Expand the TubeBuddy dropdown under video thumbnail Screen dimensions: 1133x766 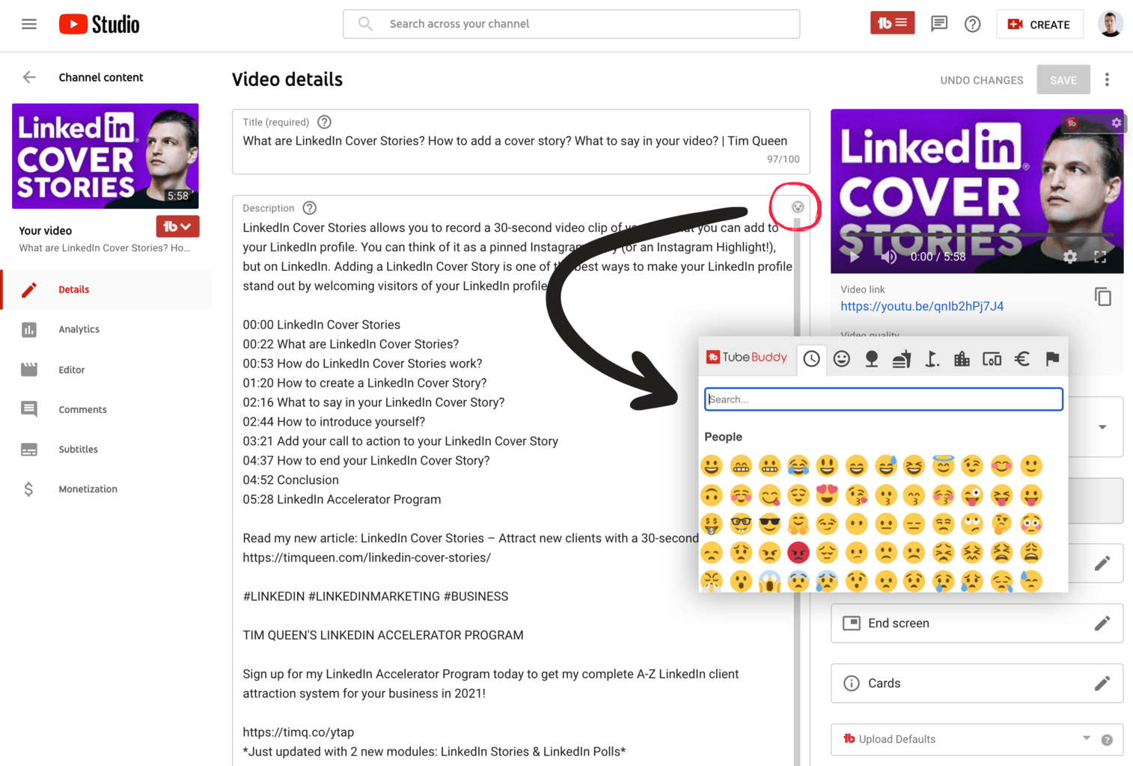click(x=177, y=226)
